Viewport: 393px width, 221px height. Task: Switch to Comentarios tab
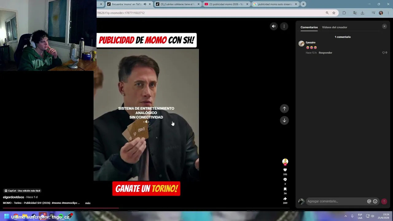309,27
